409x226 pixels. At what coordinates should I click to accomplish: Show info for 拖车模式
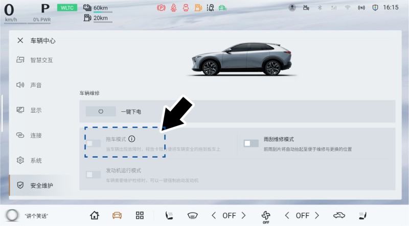click(132, 139)
